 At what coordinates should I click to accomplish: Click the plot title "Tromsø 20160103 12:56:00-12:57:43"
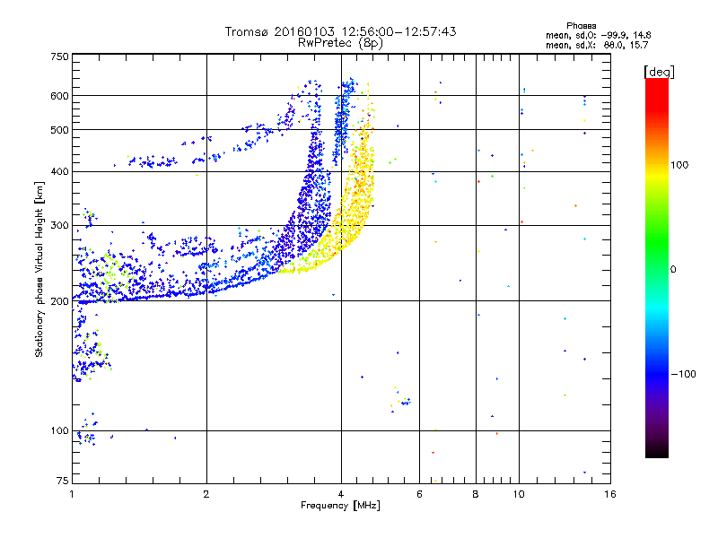[340, 31]
